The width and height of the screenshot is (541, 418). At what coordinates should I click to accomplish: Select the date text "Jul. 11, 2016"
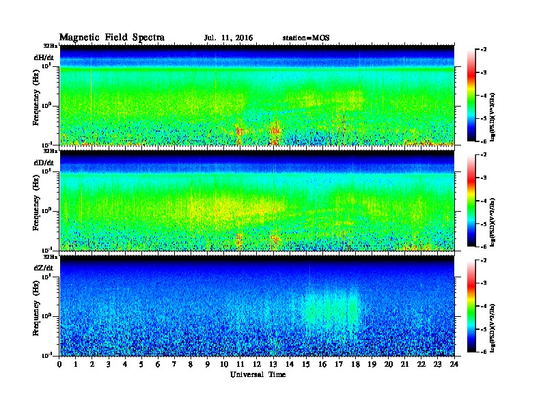[x=228, y=38]
